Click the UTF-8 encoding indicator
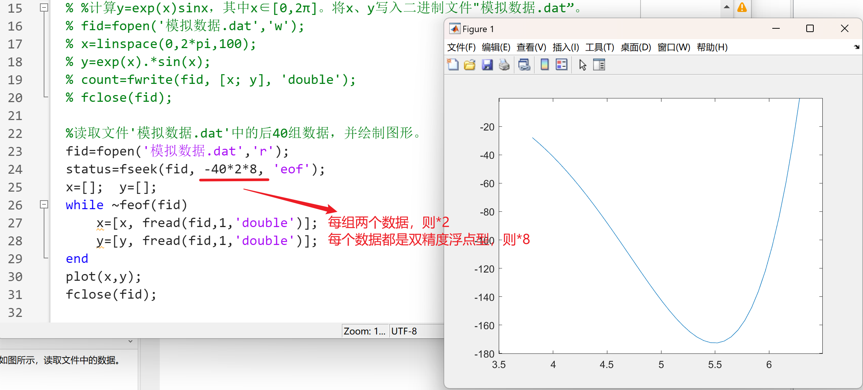Screen dimensions: 863x390 point(404,331)
